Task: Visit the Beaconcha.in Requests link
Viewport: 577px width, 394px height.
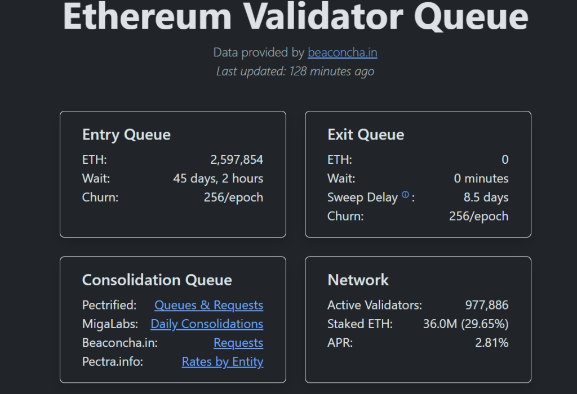Action: 238,343
